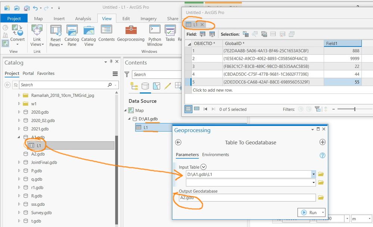Close the L1 table tab

coord(202,25)
